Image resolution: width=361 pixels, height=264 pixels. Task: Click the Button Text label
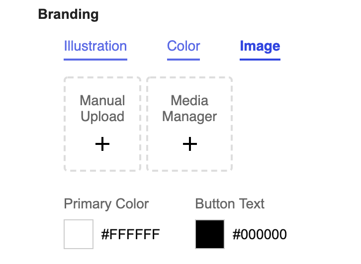230,203
